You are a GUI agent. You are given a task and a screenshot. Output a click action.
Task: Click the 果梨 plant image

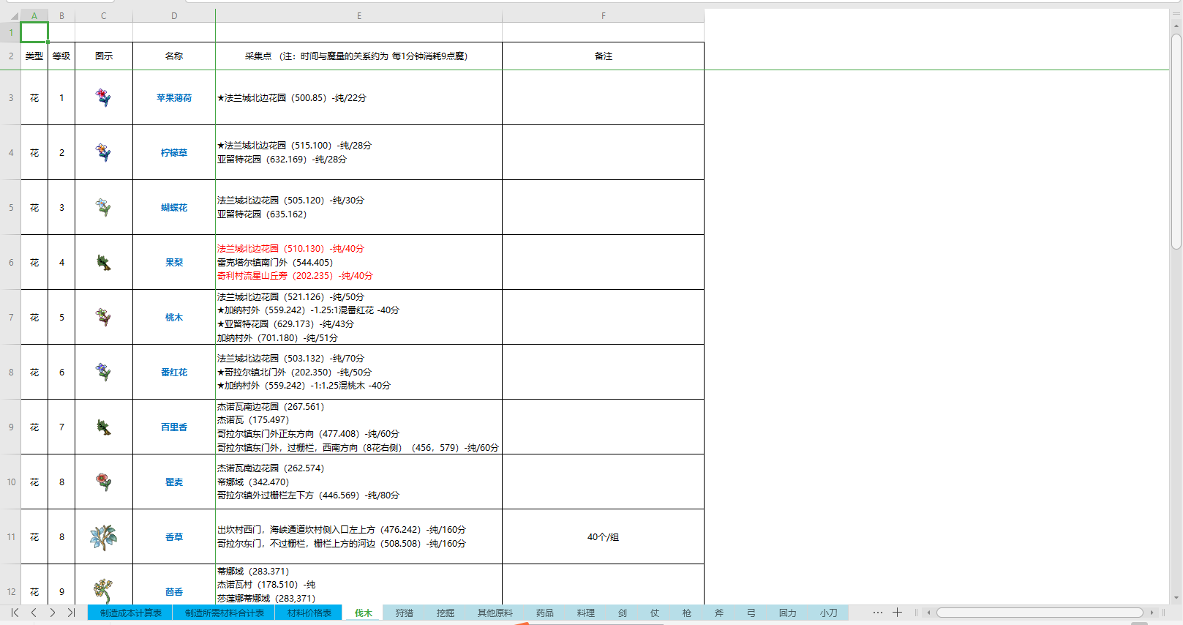(103, 262)
